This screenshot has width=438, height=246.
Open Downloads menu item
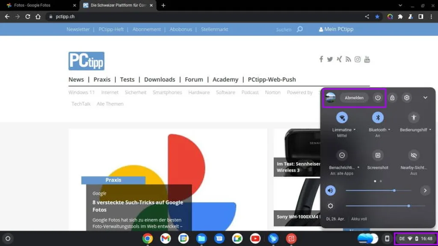pyautogui.click(x=160, y=79)
